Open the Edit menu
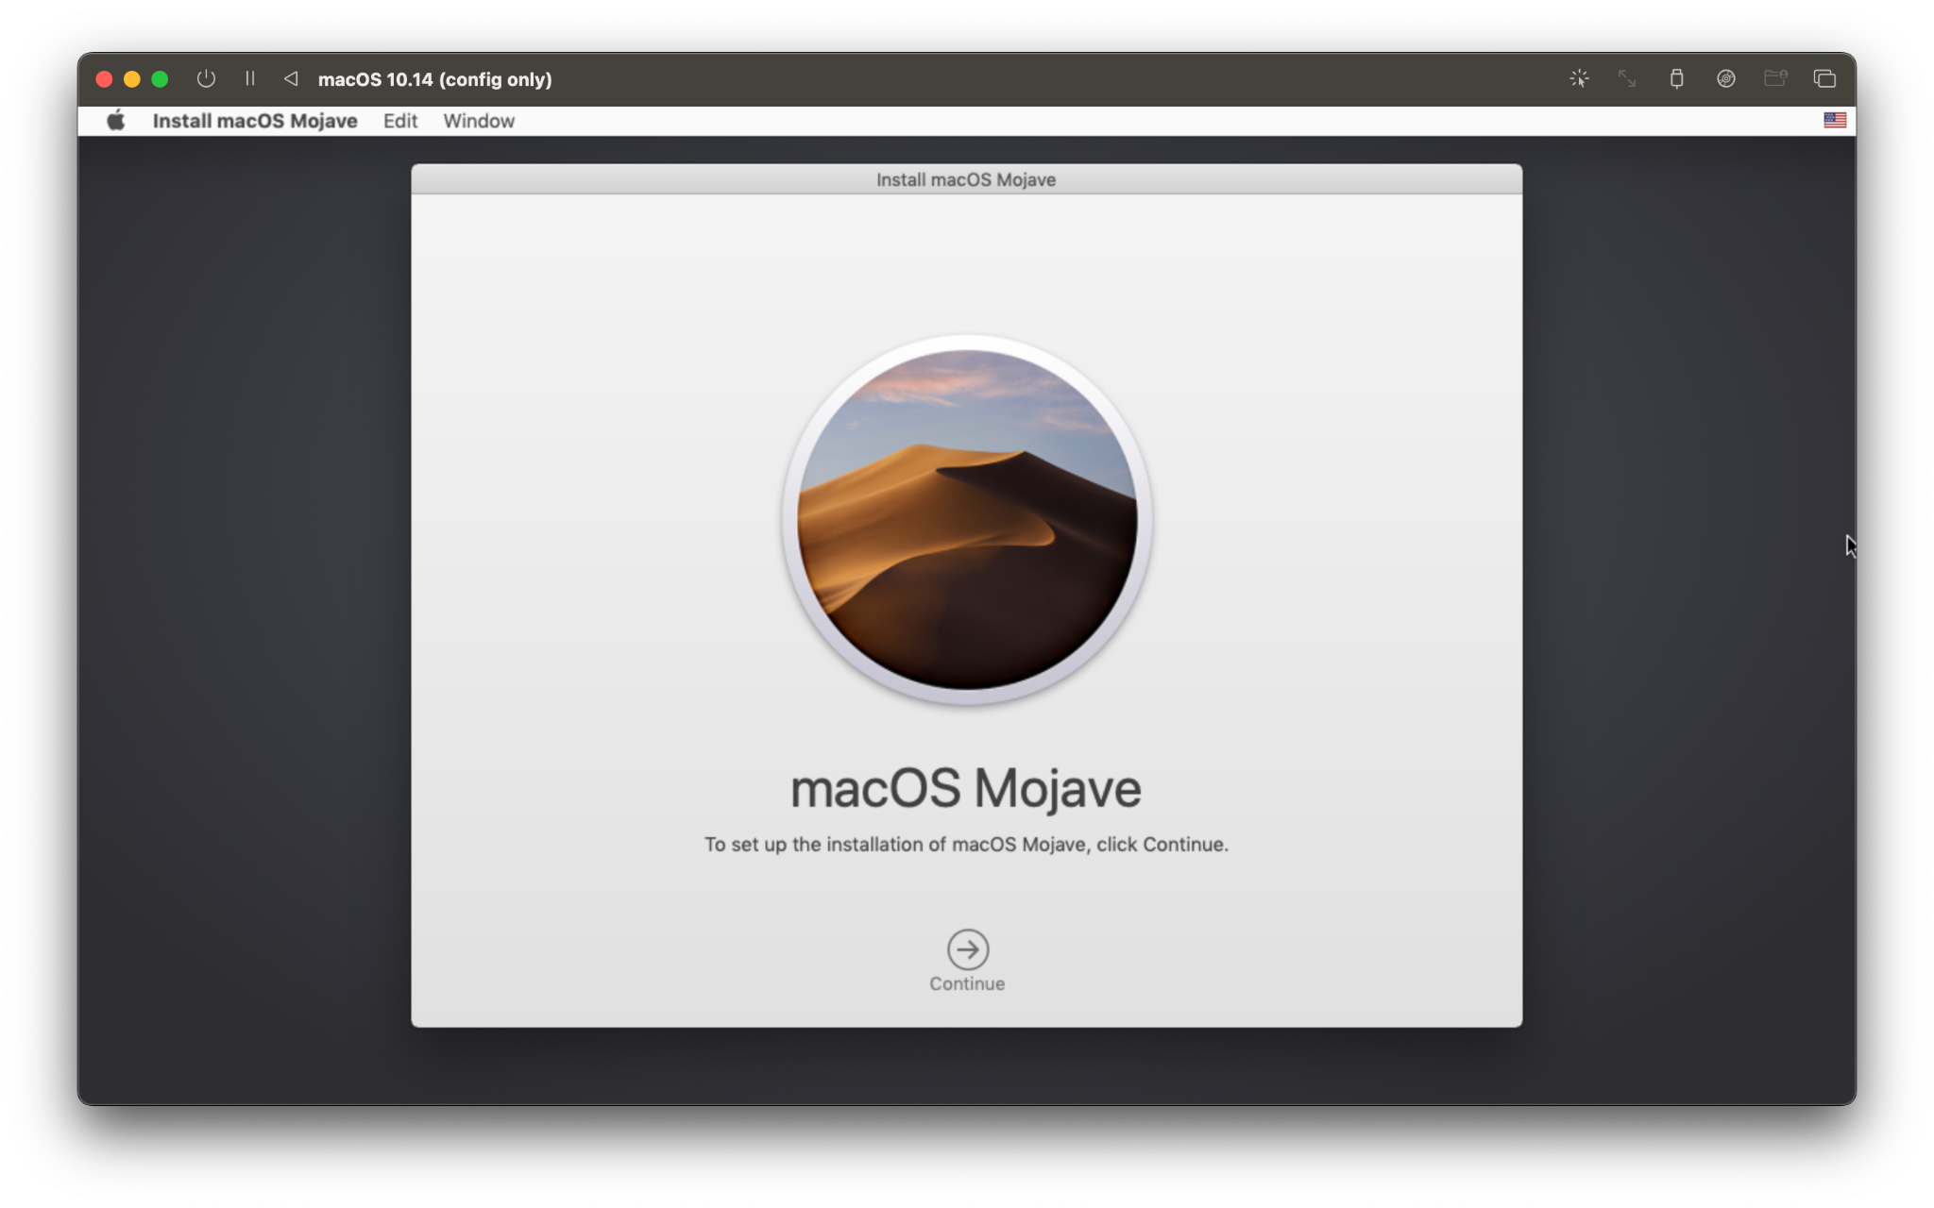 pyautogui.click(x=399, y=121)
